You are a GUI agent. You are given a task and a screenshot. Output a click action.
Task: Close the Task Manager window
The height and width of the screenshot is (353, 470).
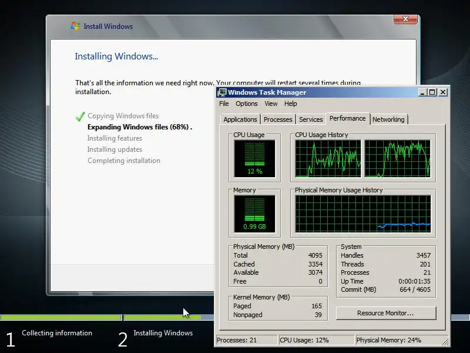point(443,92)
